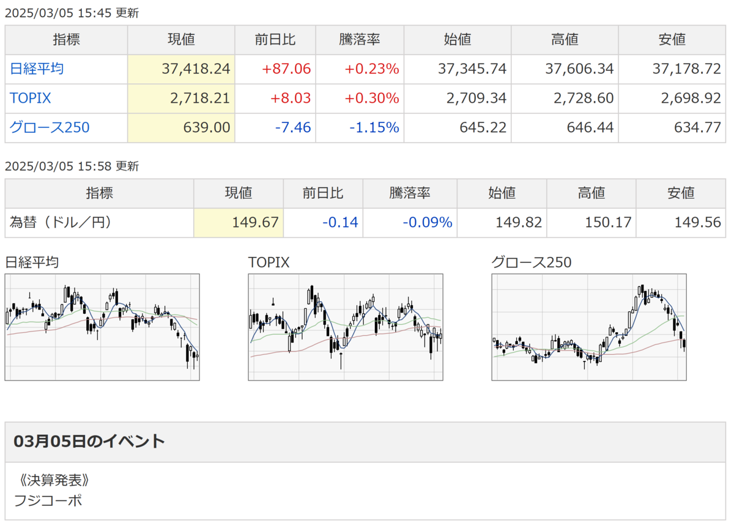The width and height of the screenshot is (734, 523).
Task: Select TOPIX opening value 2,709.34
Action: (x=477, y=98)
